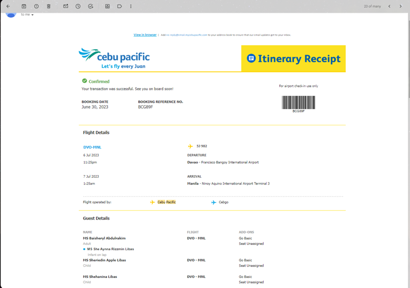Click the no-reply Cebu Pacific email address
The image size is (410, 288).
coord(187,35)
